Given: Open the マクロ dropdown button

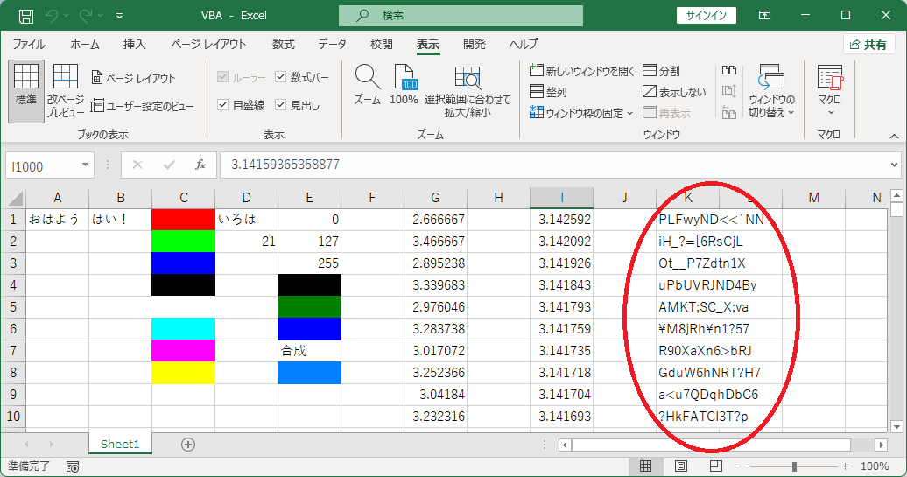Looking at the screenshot, I should point(830,91).
